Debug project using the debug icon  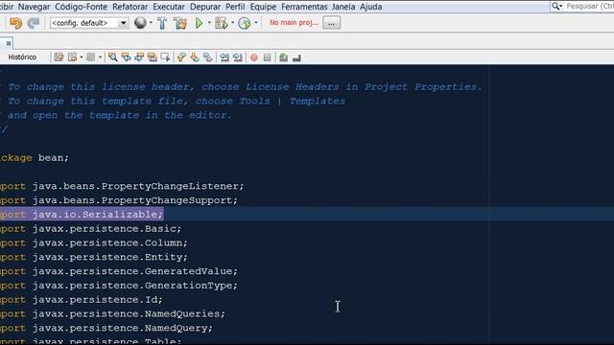tap(222, 23)
